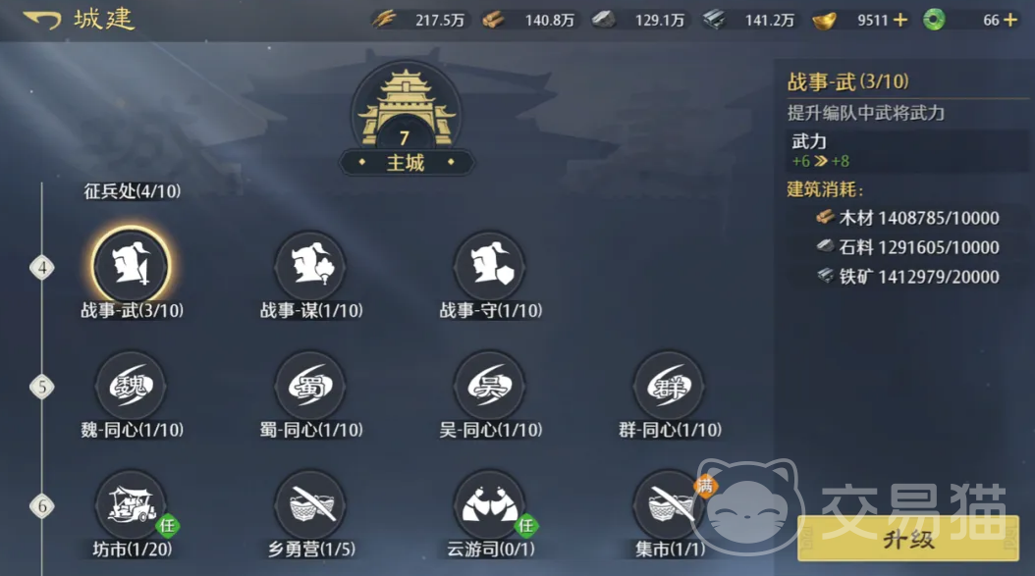1035x576 pixels.
Task: Select the 战事-守 building icon
Action: [x=490, y=267]
